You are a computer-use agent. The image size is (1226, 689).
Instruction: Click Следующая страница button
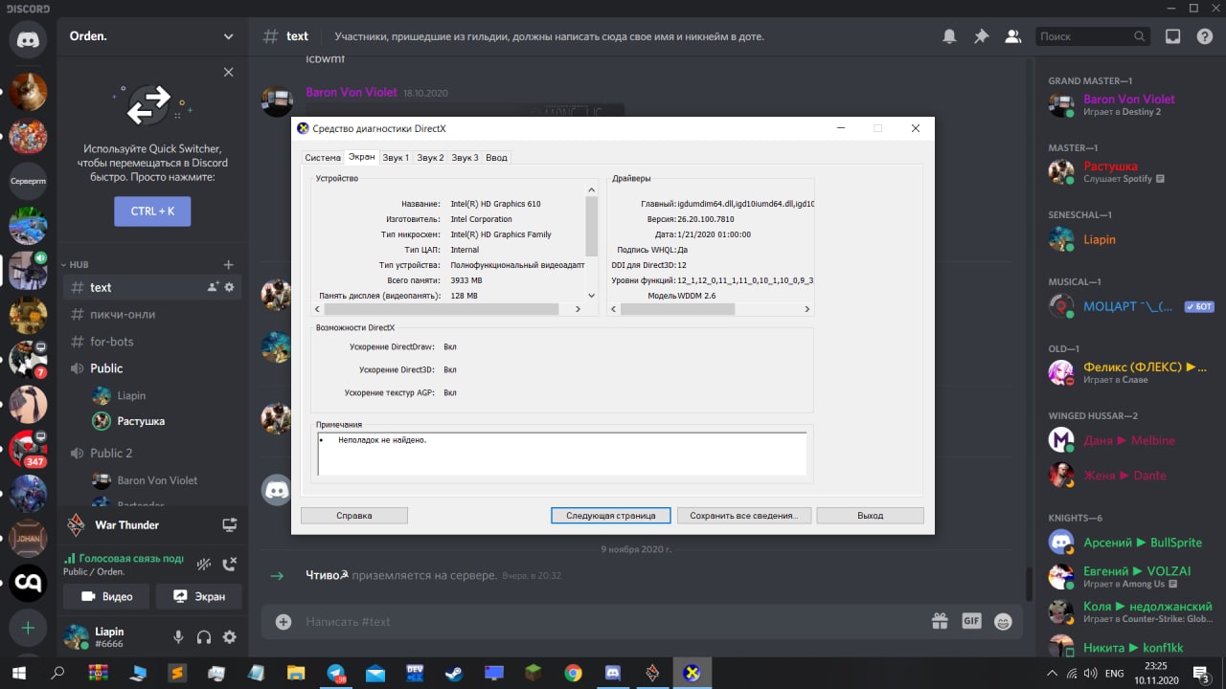click(x=610, y=515)
